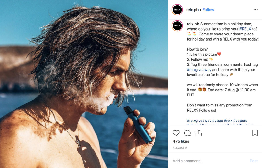View the list of 475 likes
This screenshot has height=168, width=262.
pyautogui.click(x=181, y=141)
